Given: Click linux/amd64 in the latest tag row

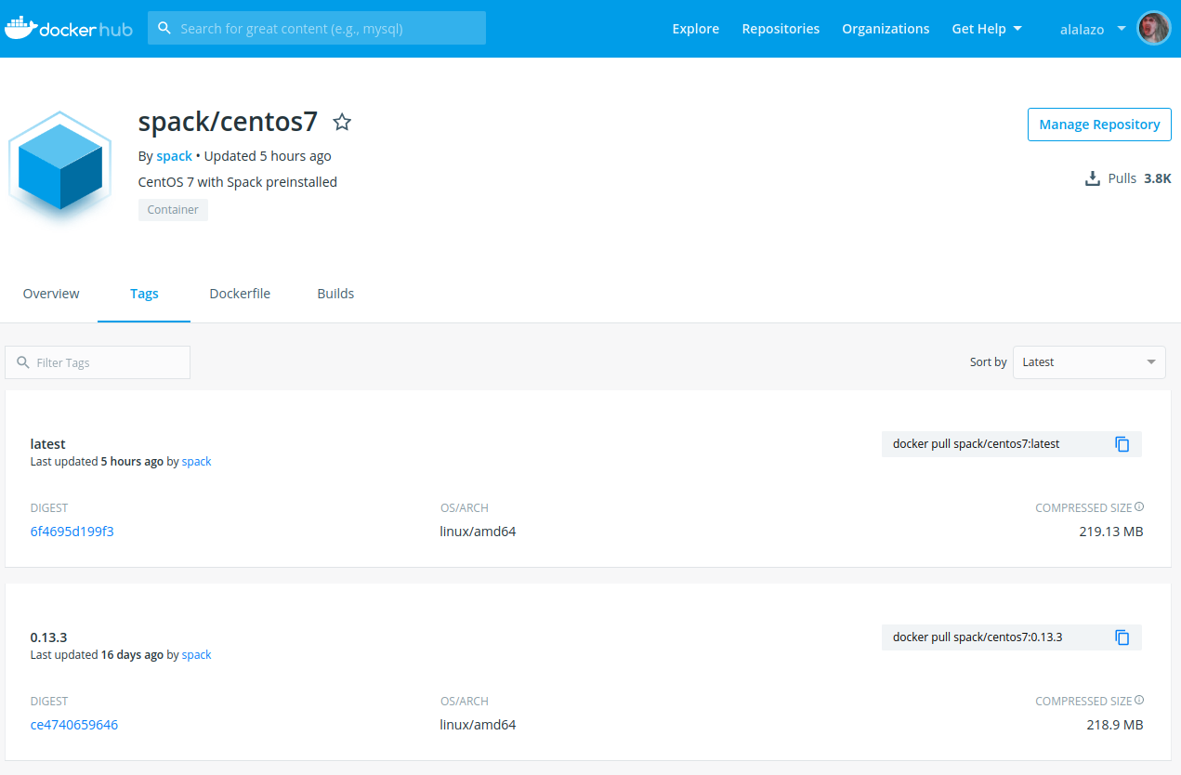Looking at the screenshot, I should tap(478, 532).
